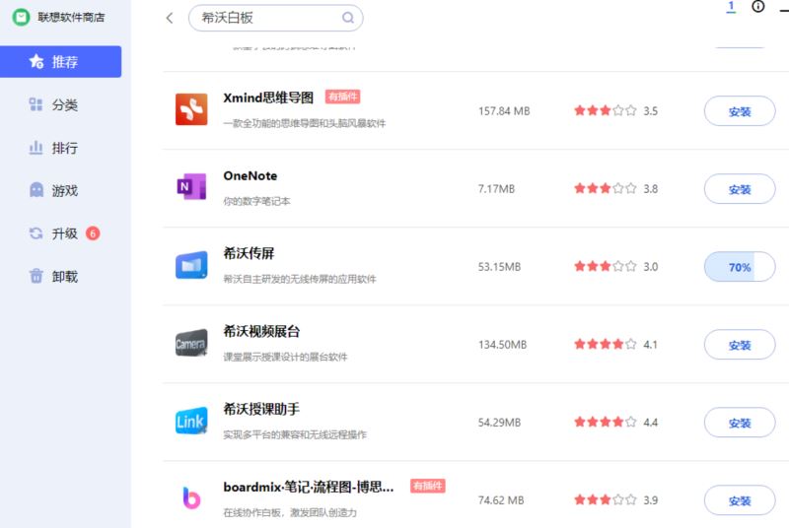The width and height of the screenshot is (789, 528).
Task: Click the info circle icon at top right
Action: [757, 7]
